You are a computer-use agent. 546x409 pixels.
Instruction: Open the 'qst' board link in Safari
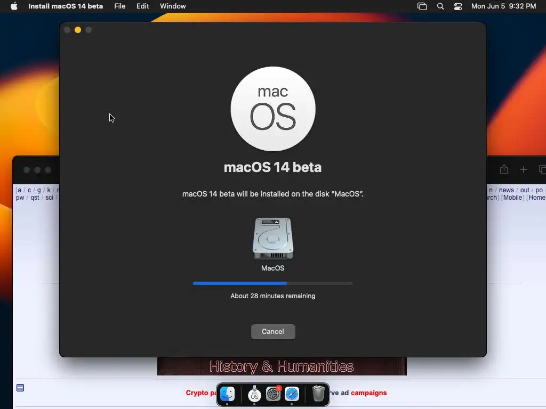[35, 198]
